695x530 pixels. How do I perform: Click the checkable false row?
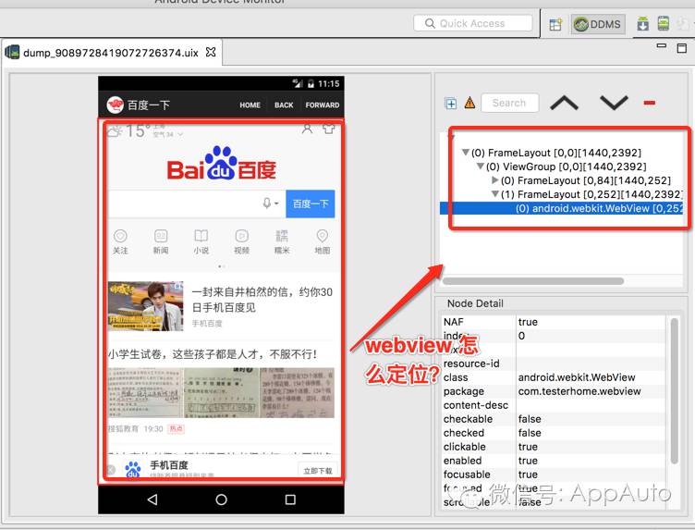pyautogui.click(x=554, y=419)
